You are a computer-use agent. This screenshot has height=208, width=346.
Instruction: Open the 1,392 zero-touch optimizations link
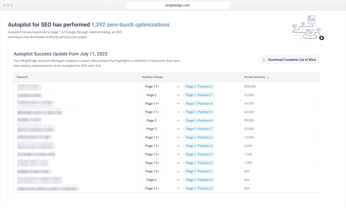coord(130,25)
